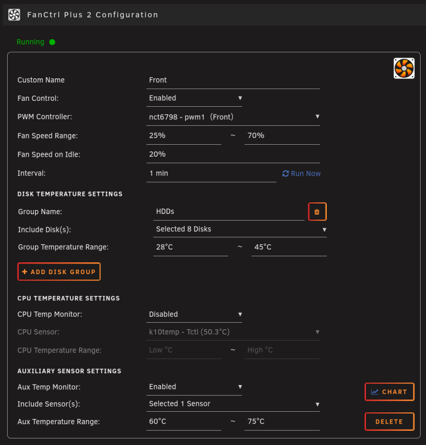The width and height of the screenshot is (426, 445).
Task: Click the Run Now link
Action: pos(301,174)
